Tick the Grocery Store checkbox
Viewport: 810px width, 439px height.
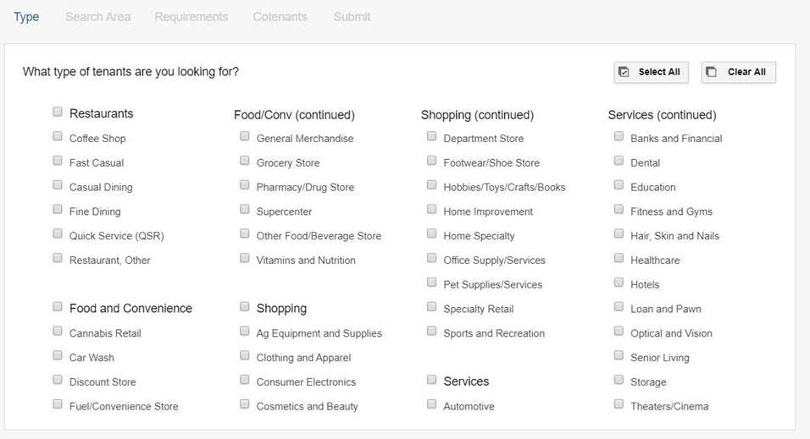click(245, 161)
